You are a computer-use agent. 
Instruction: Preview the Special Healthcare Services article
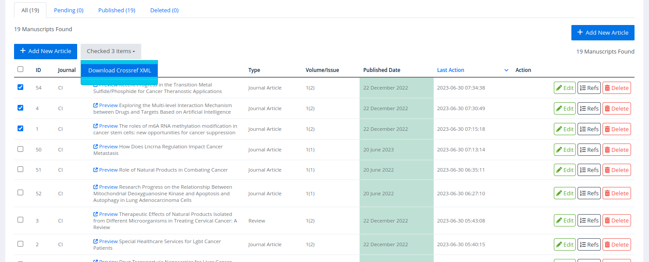pyautogui.click(x=105, y=241)
